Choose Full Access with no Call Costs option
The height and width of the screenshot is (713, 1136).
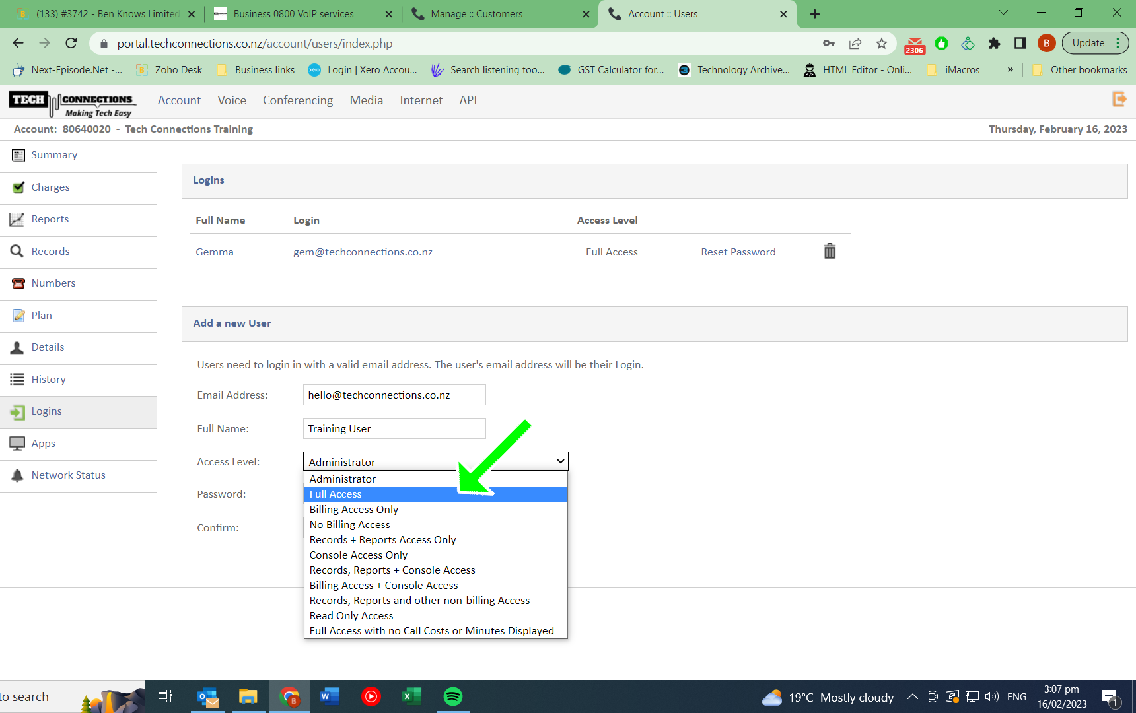pos(436,631)
